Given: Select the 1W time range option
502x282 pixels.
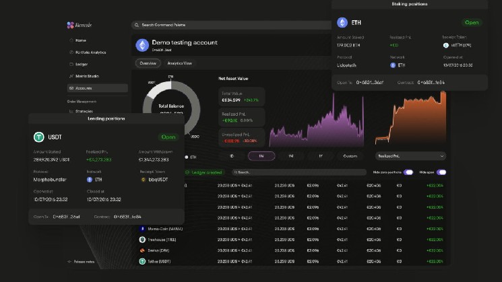Looking at the screenshot, I should 261,156.
